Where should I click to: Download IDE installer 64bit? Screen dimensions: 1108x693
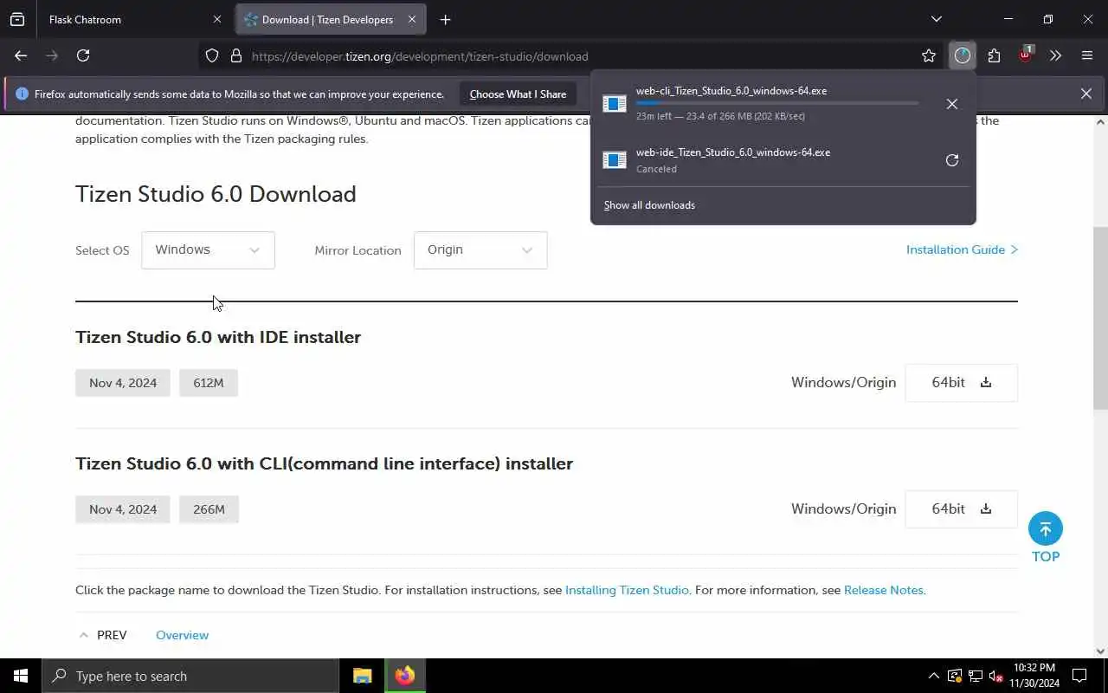tap(961, 383)
